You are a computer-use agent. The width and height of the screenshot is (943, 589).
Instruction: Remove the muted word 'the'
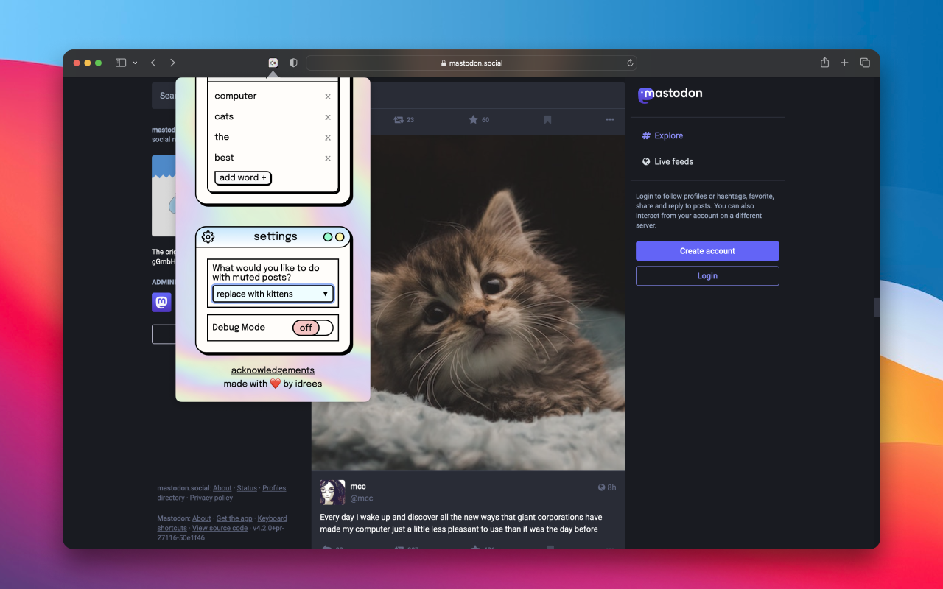click(328, 138)
